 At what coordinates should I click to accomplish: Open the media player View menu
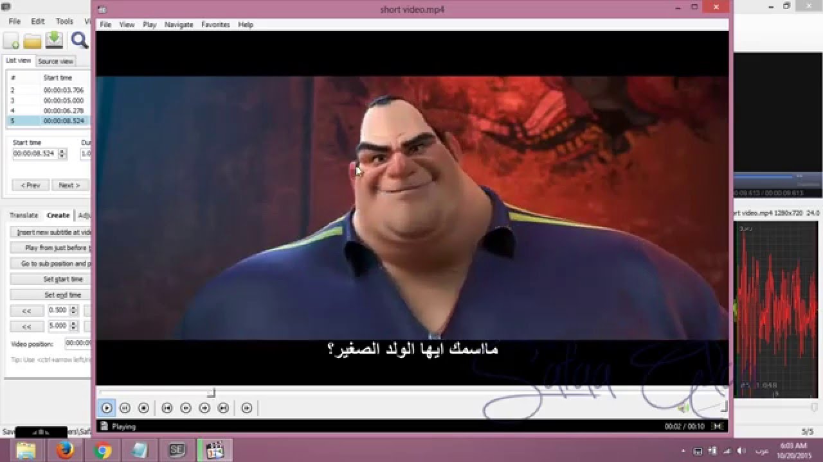point(127,24)
